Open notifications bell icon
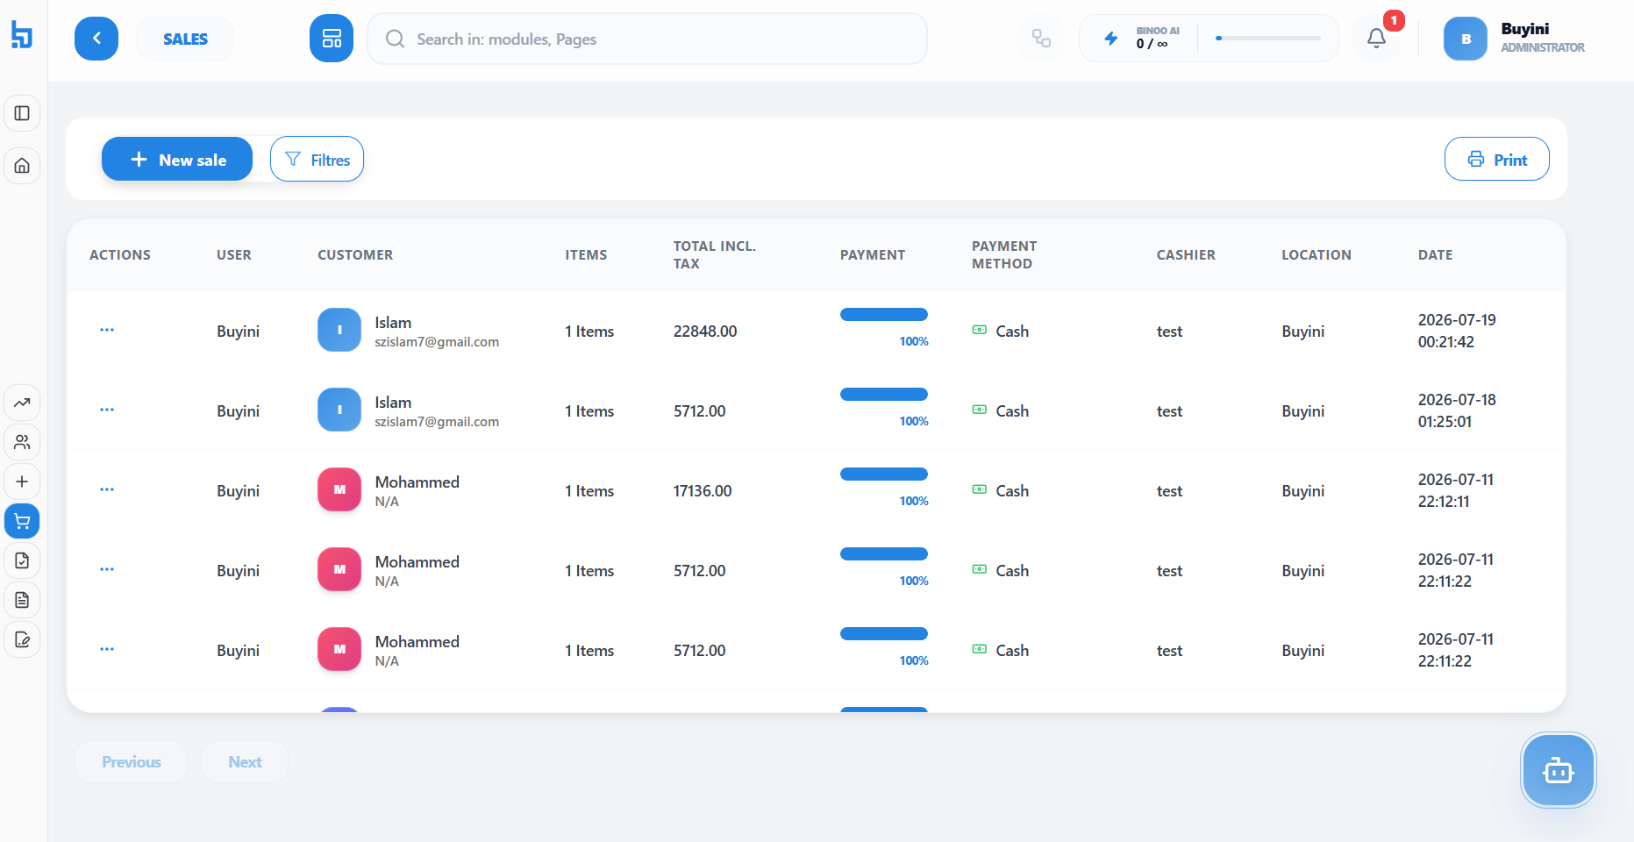This screenshot has width=1634, height=842. [x=1377, y=39]
